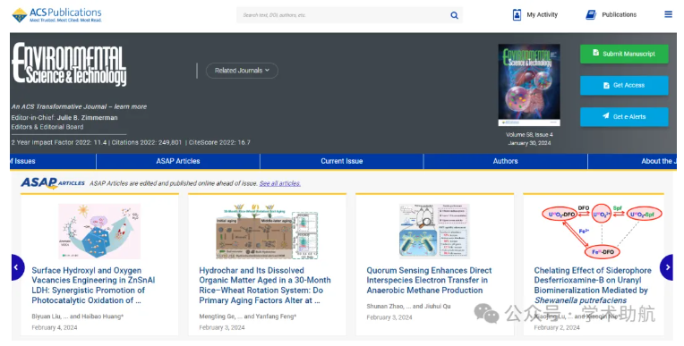The width and height of the screenshot is (684, 346).
Task: Click the 2 Year Impact Factor 2022: 11.4 text
Action: pos(59,142)
